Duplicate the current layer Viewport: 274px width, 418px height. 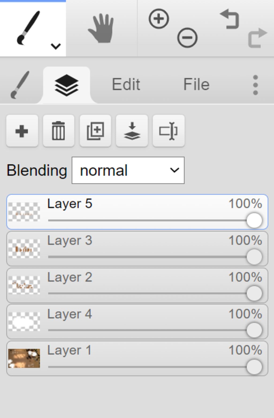(x=95, y=131)
